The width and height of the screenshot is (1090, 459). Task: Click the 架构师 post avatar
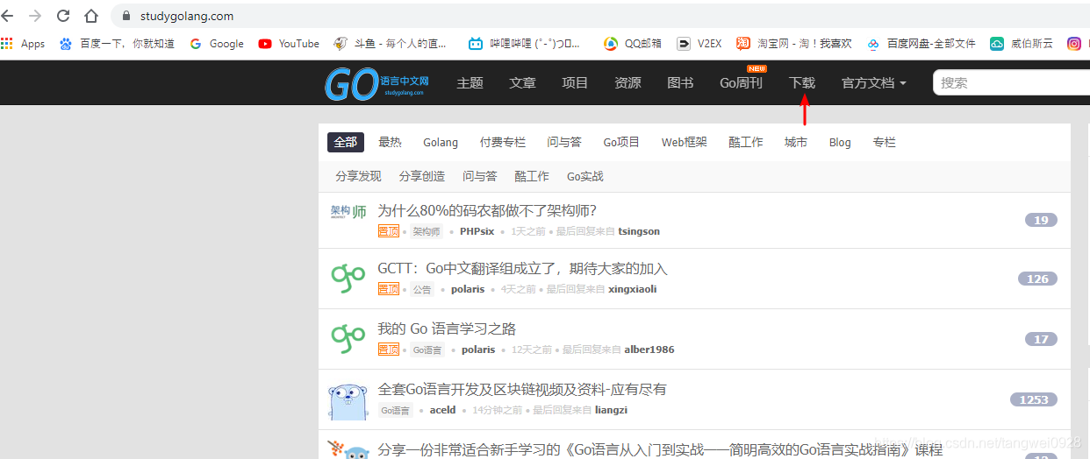tap(348, 212)
